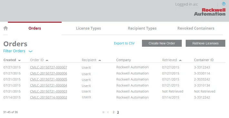This screenshot has width=229, height=118.
Task: Select current page 3 in pagination
Action: [118, 112]
